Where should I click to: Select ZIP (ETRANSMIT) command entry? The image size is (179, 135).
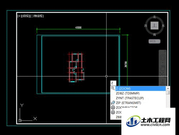(128, 103)
